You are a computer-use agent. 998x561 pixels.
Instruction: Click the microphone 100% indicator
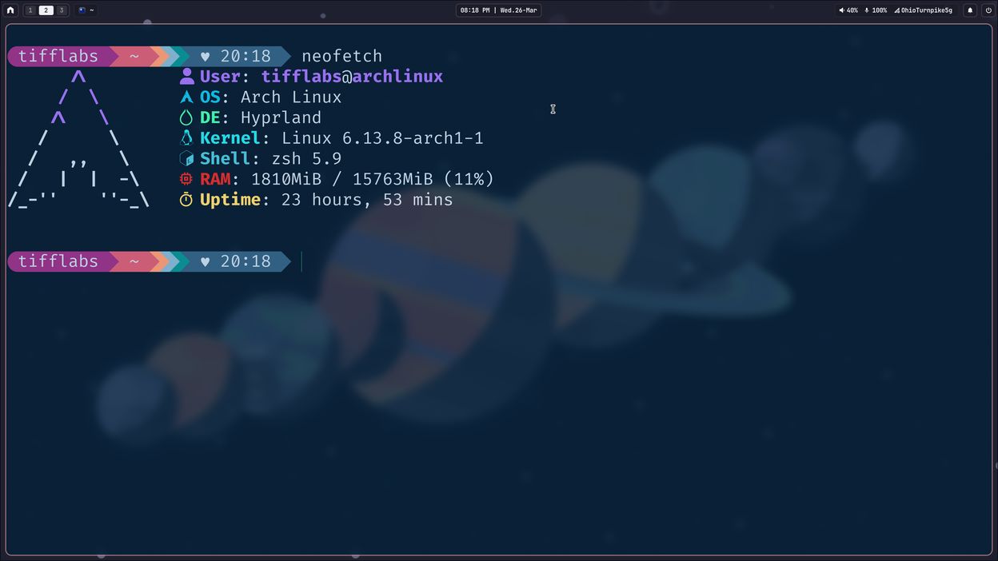coord(876,10)
